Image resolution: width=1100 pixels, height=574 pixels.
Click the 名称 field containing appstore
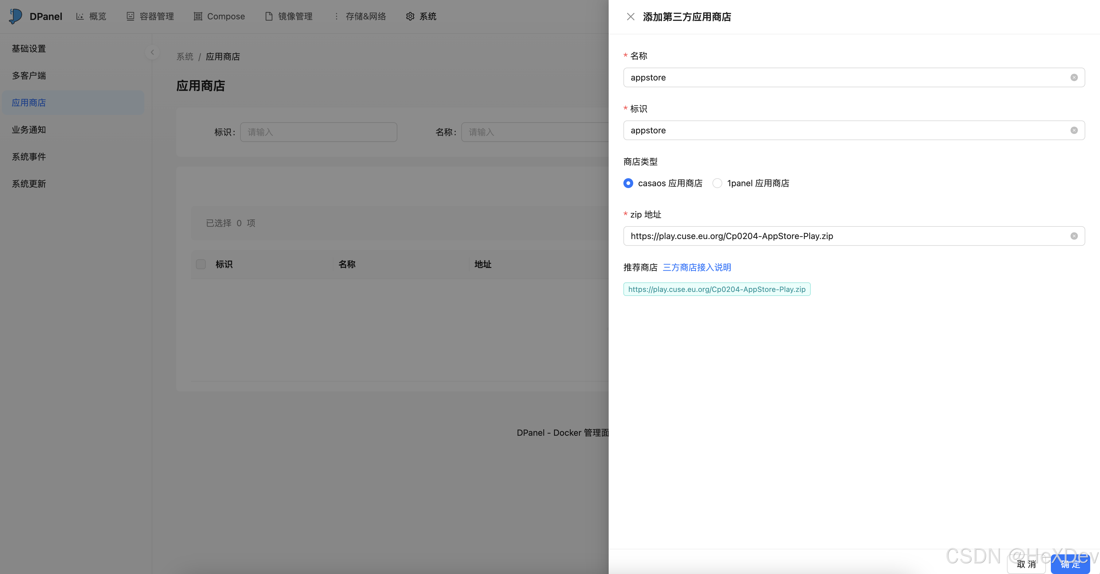pos(854,77)
